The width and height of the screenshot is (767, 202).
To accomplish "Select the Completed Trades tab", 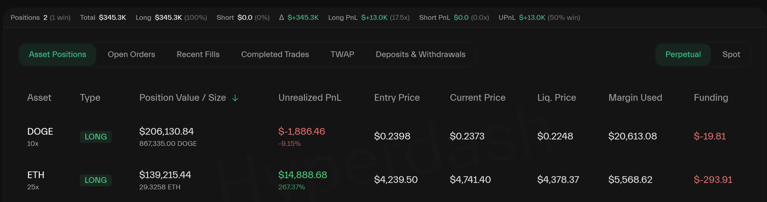I will 275,54.
